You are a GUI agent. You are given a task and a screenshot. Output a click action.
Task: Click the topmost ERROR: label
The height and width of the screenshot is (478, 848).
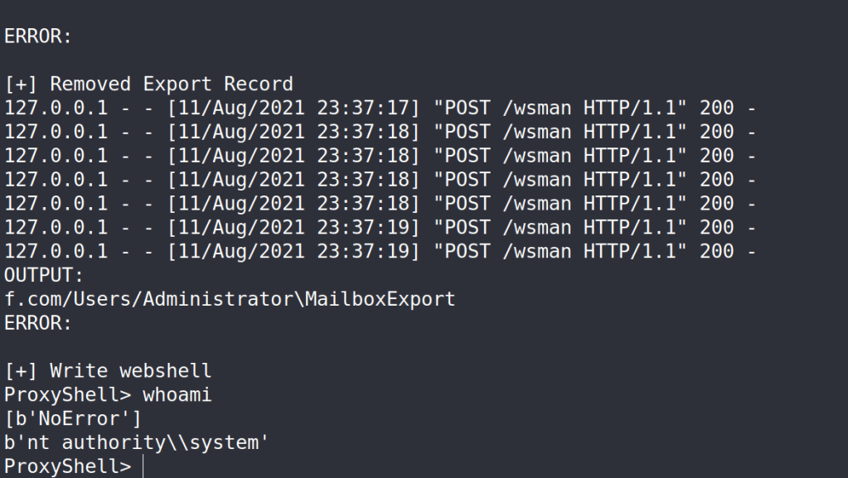38,36
